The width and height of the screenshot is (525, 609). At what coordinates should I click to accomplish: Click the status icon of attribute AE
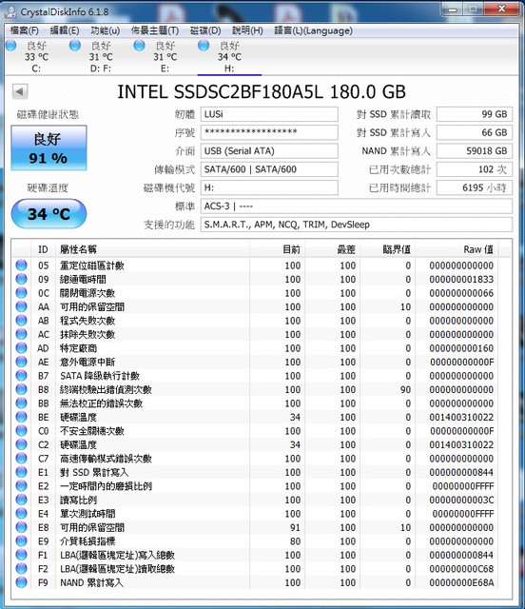click(21, 362)
